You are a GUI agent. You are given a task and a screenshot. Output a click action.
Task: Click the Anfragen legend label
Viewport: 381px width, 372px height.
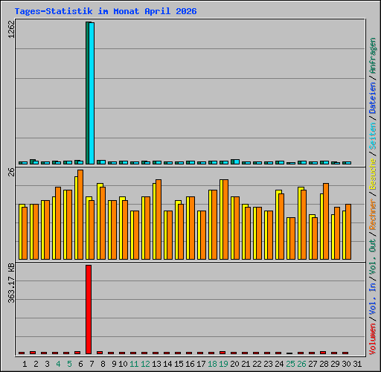[x=373, y=56]
